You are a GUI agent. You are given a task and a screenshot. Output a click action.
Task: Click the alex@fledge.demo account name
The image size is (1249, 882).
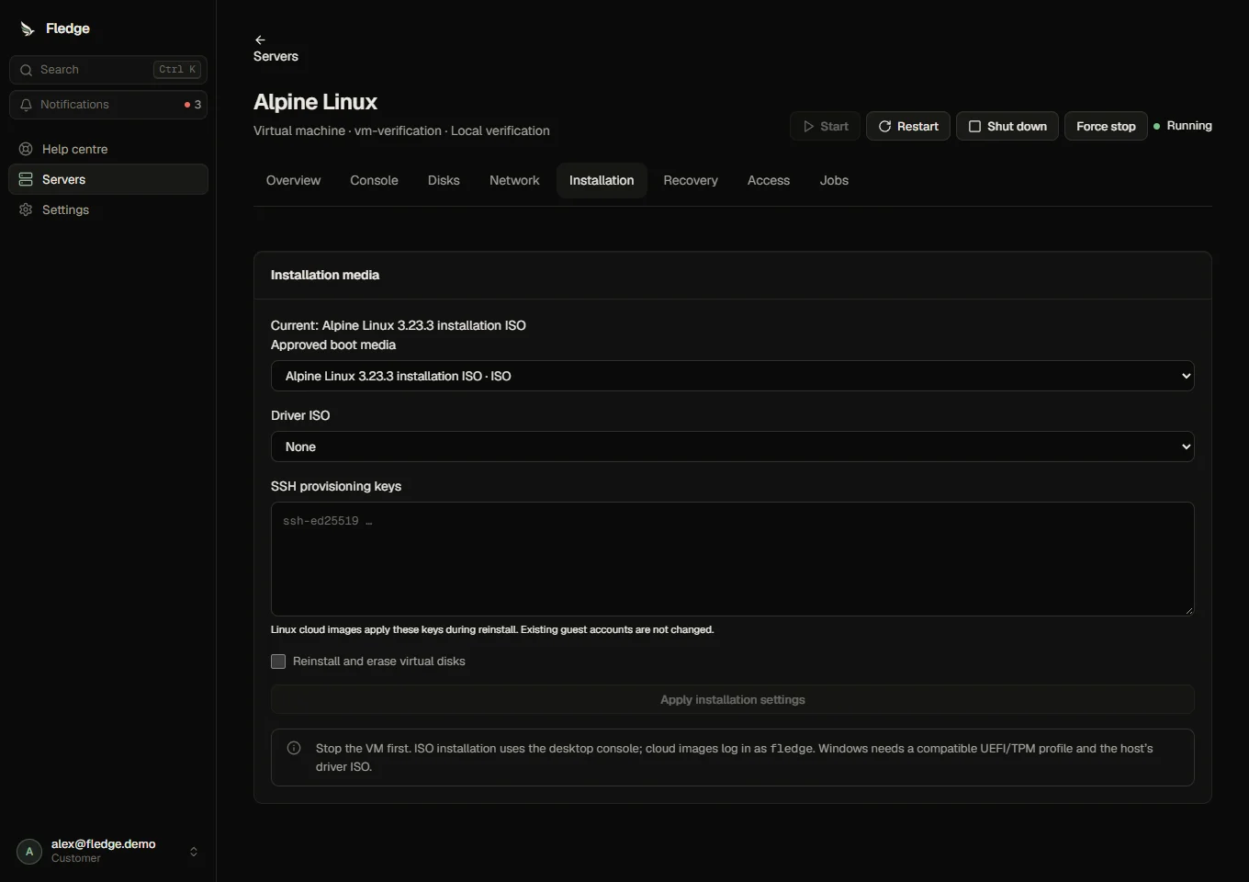tap(104, 844)
